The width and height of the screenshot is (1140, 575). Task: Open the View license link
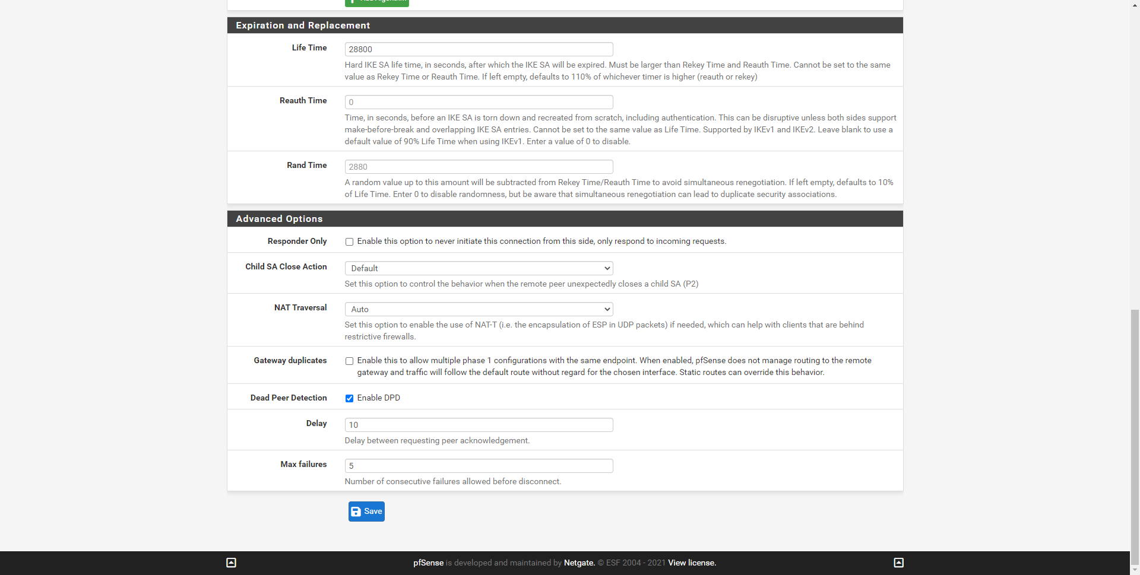[692, 563]
